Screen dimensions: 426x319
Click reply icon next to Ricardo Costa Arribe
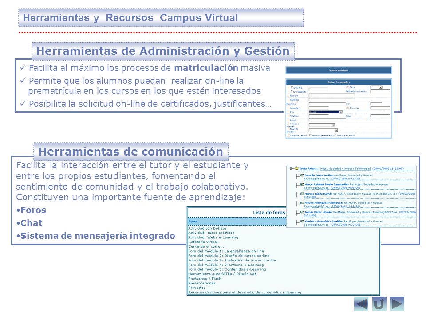pos(302,175)
